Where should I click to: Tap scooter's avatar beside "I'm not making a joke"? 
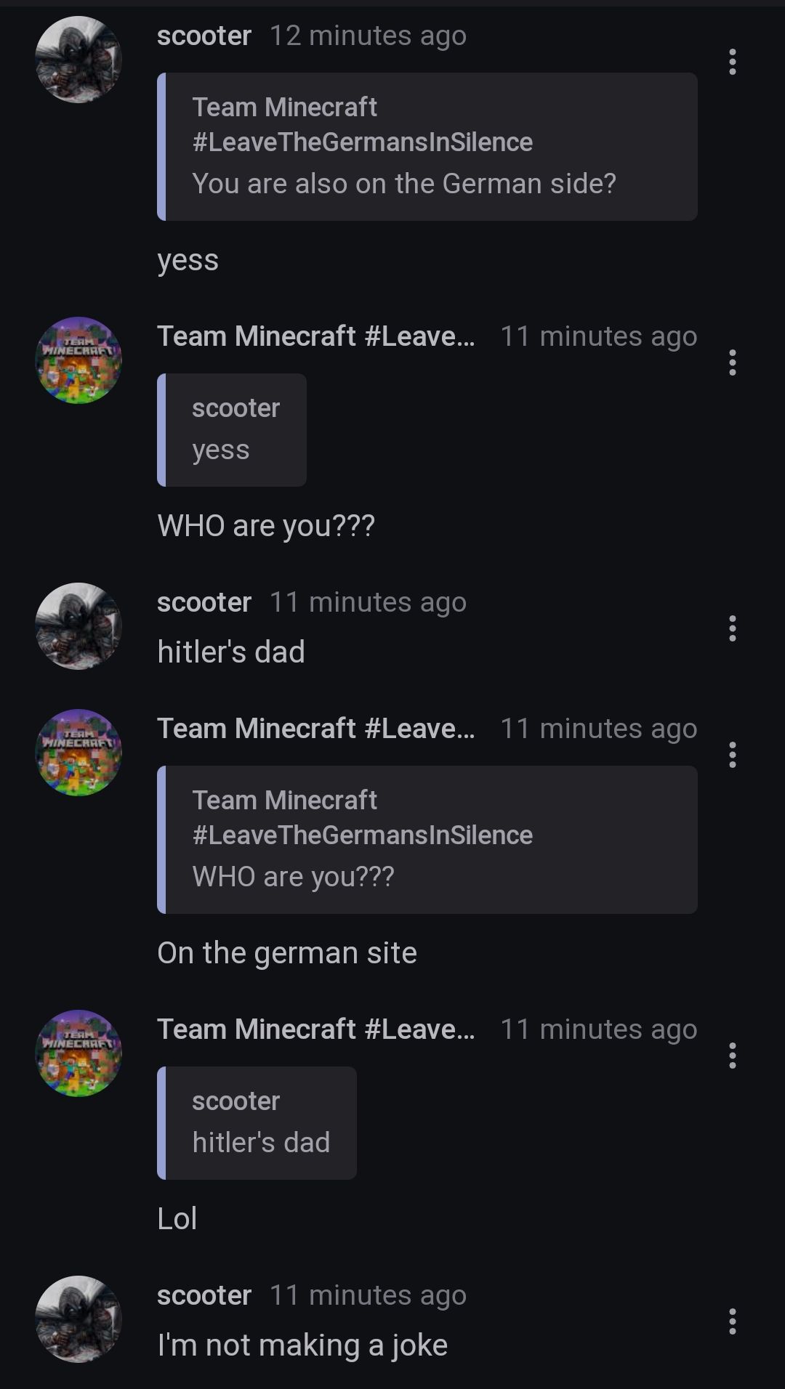[78, 1319]
